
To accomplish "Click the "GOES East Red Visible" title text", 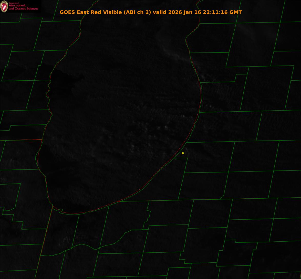I will (91, 12).
